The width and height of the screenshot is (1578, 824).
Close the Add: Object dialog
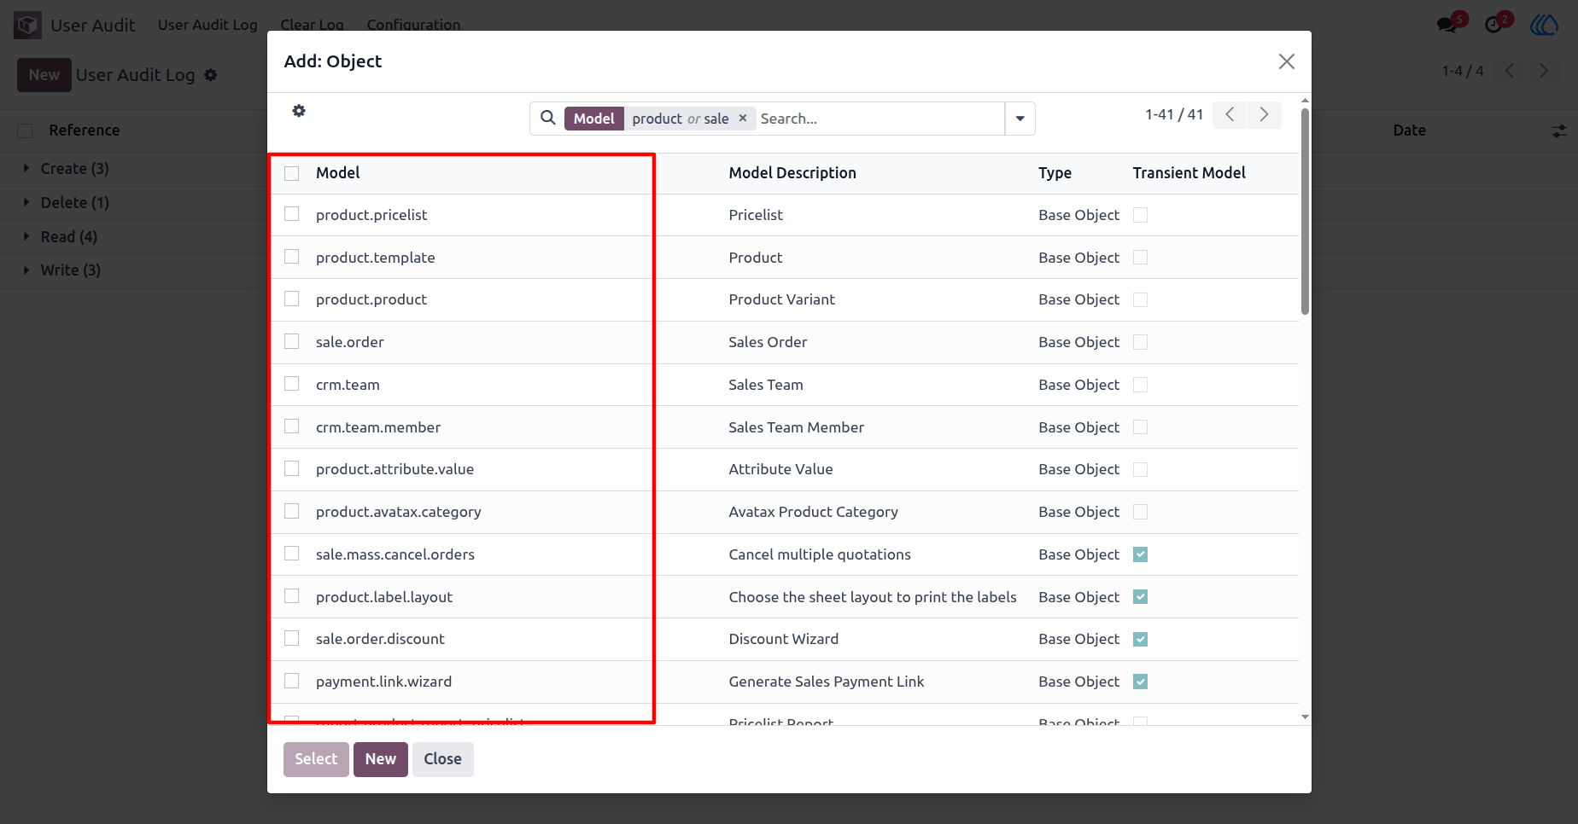click(1287, 61)
